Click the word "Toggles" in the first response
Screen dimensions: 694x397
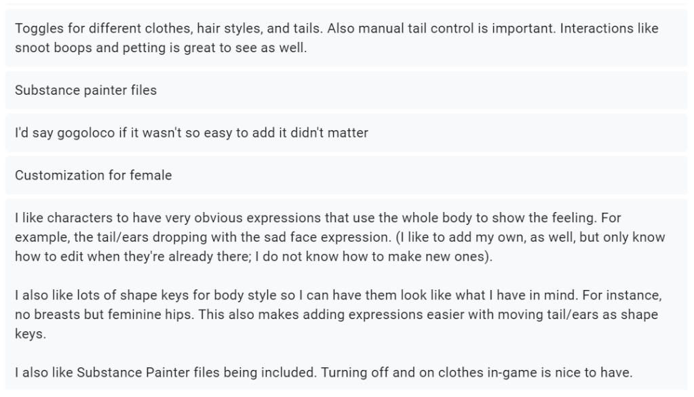pos(37,30)
